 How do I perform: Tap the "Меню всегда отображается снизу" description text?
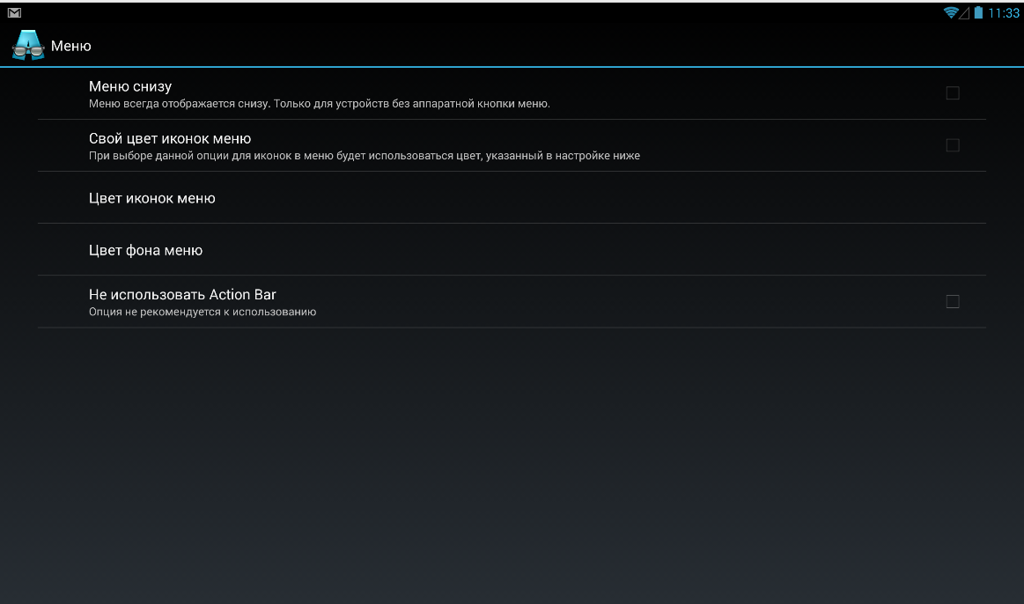(319, 104)
